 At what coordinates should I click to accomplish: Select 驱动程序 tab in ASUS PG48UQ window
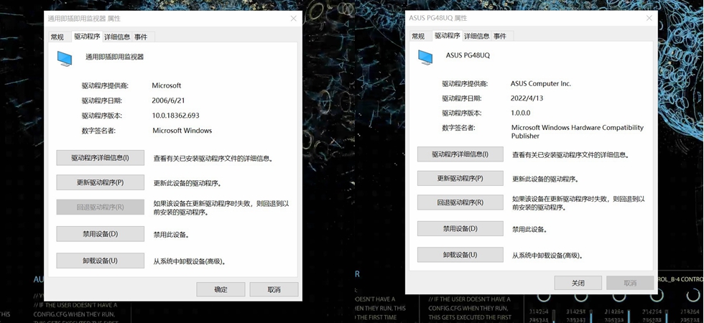448,35
